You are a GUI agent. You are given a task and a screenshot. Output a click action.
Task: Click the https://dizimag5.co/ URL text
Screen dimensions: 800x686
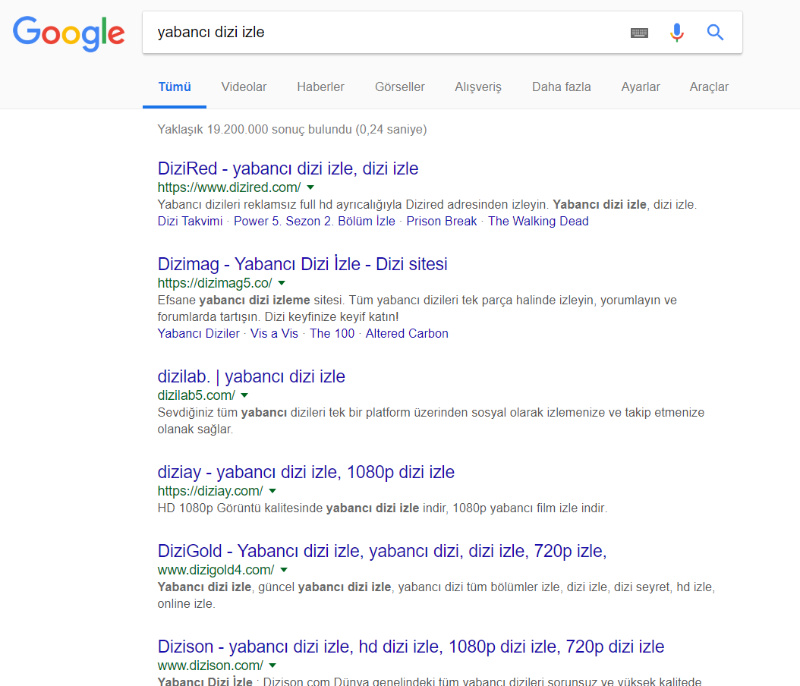215,282
